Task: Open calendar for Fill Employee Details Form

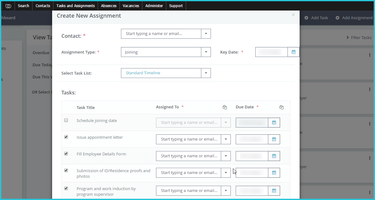Action: click(x=274, y=156)
